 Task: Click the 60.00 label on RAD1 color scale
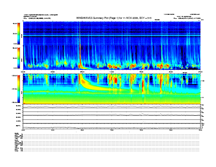15,48
